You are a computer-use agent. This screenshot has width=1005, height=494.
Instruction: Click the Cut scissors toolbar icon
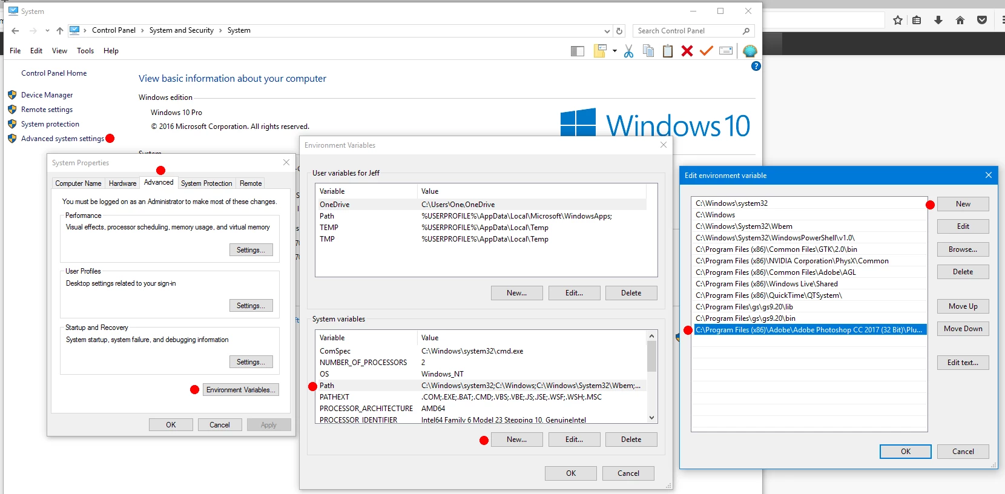[x=628, y=51]
